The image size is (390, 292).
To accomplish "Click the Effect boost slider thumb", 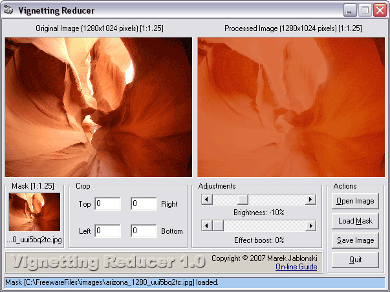I will 218,225.
